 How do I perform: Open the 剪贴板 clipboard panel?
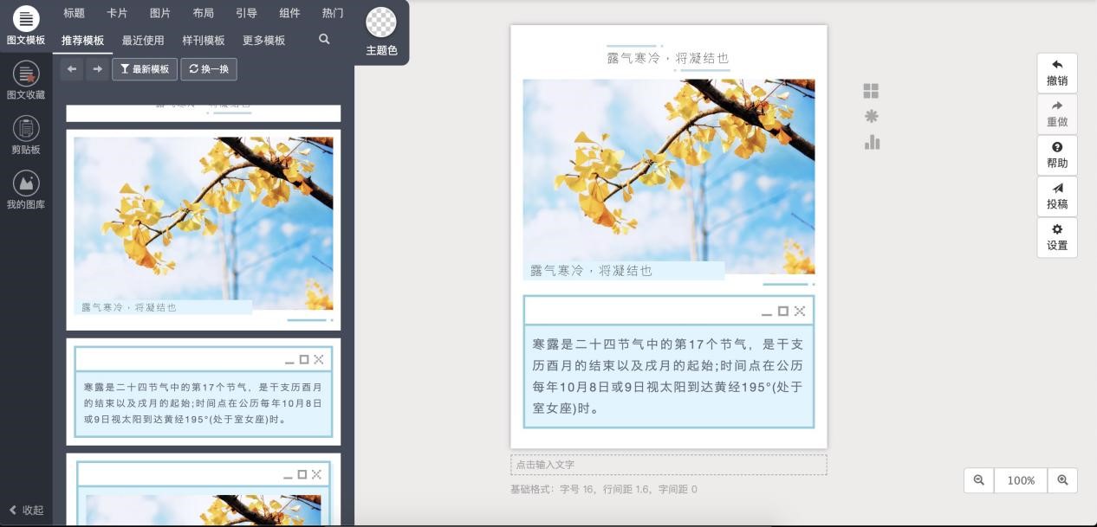pyautogui.click(x=26, y=135)
